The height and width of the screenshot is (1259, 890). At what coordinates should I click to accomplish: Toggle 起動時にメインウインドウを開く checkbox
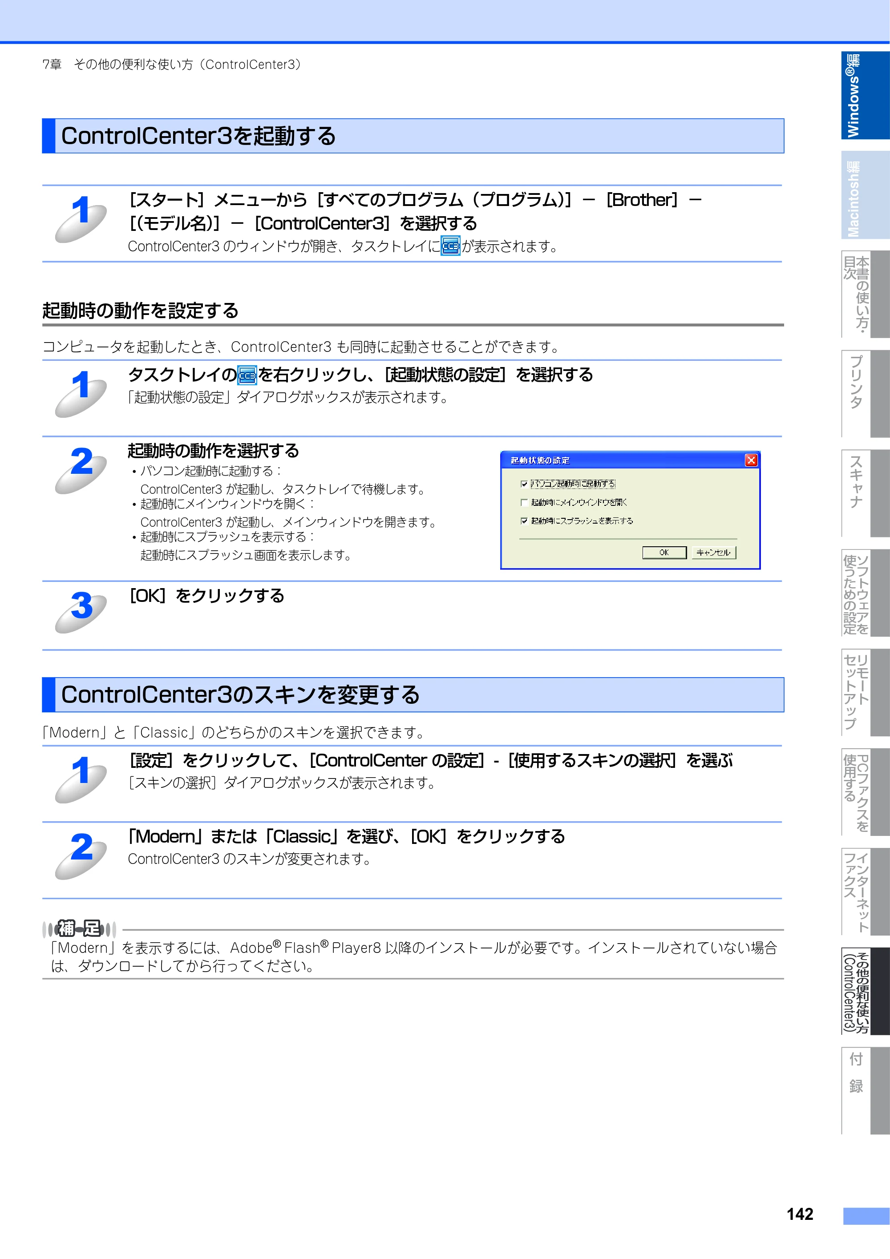click(524, 502)
